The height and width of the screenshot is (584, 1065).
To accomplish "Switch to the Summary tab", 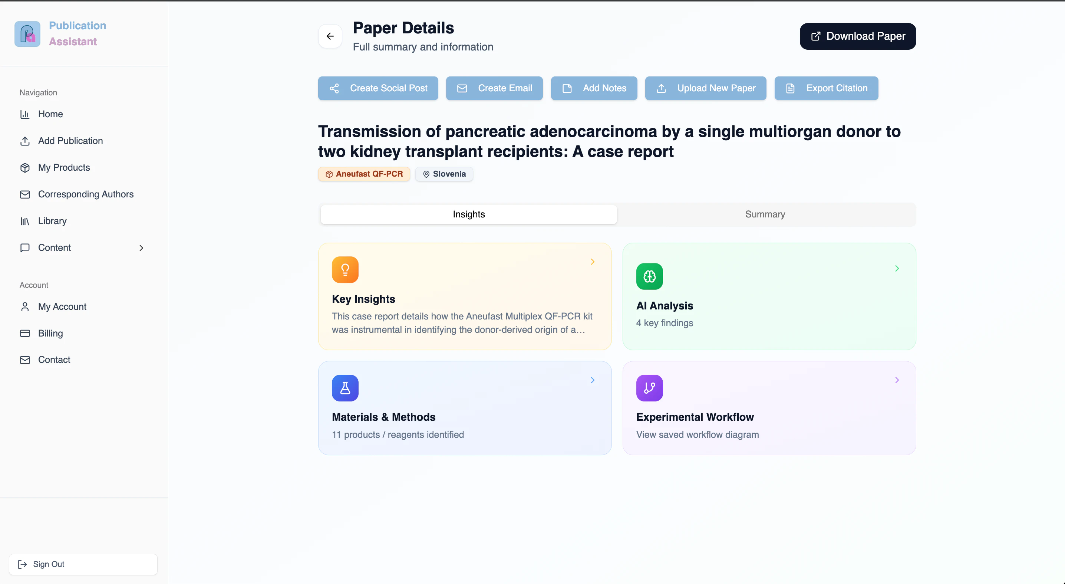I will 765,214.
